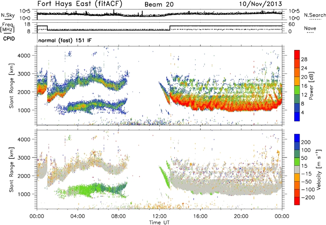Viewport: 326px width, 225px height.
Task: Click the '04:00' time axis tick label
Action: pyautogui.click(x=77, y=216)
